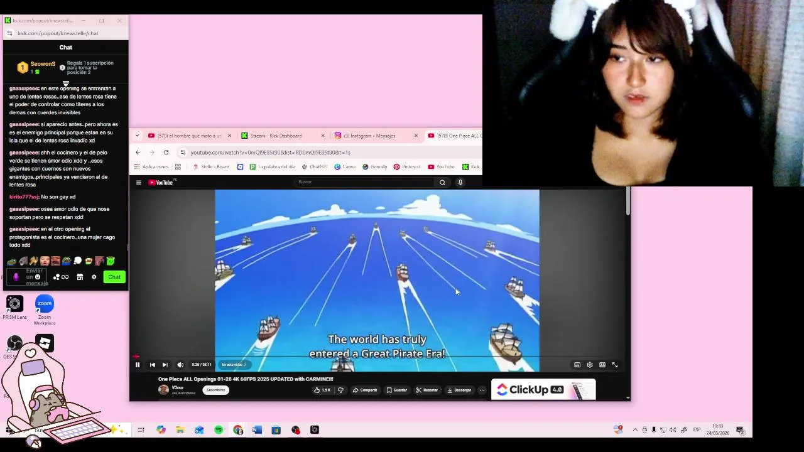Viewport: 804px width, 452px height.
Task: Open emoji picker in Kick chat input
Action: (38, 277)
